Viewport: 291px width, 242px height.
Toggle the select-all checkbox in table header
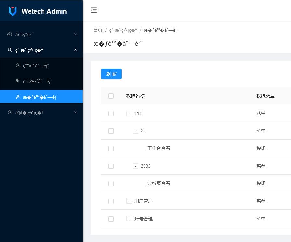point(111,96)
